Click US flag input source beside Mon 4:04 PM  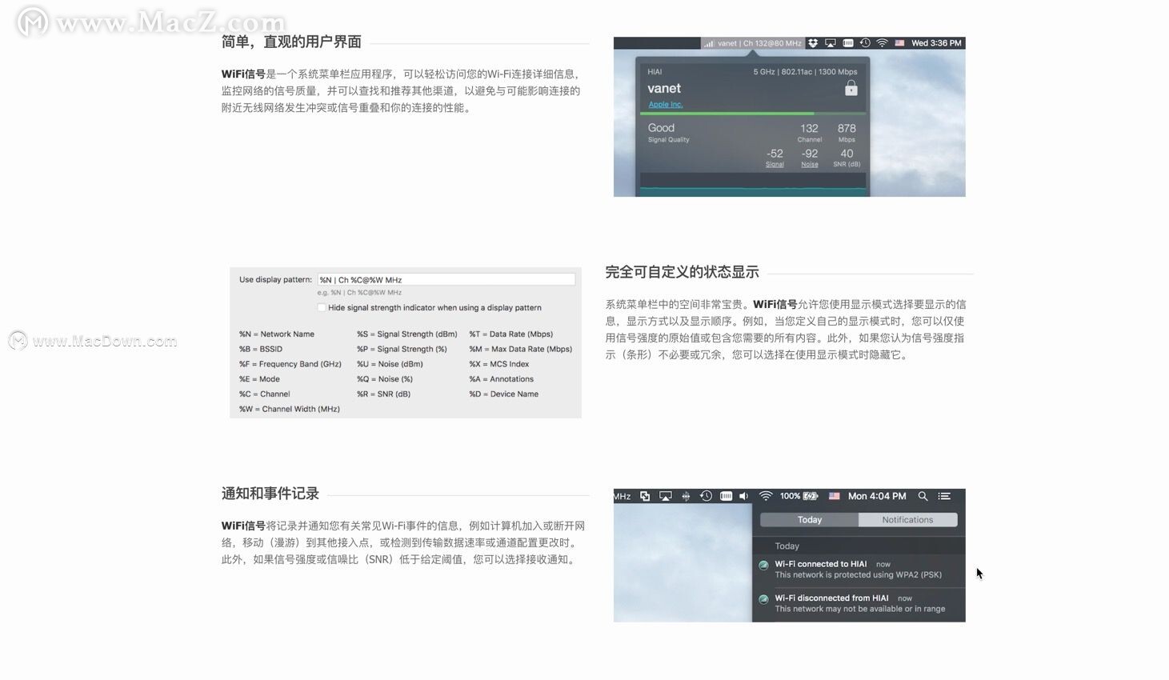click(834, 497)
